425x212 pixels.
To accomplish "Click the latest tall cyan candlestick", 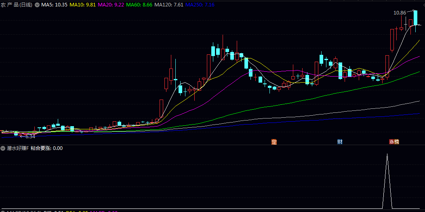I will click(415, 18).
